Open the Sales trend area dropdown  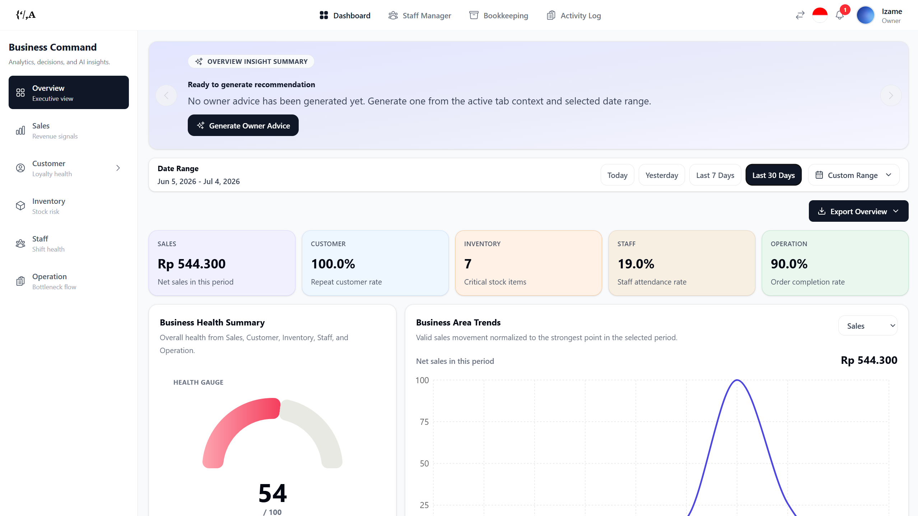tap(867, 326)
